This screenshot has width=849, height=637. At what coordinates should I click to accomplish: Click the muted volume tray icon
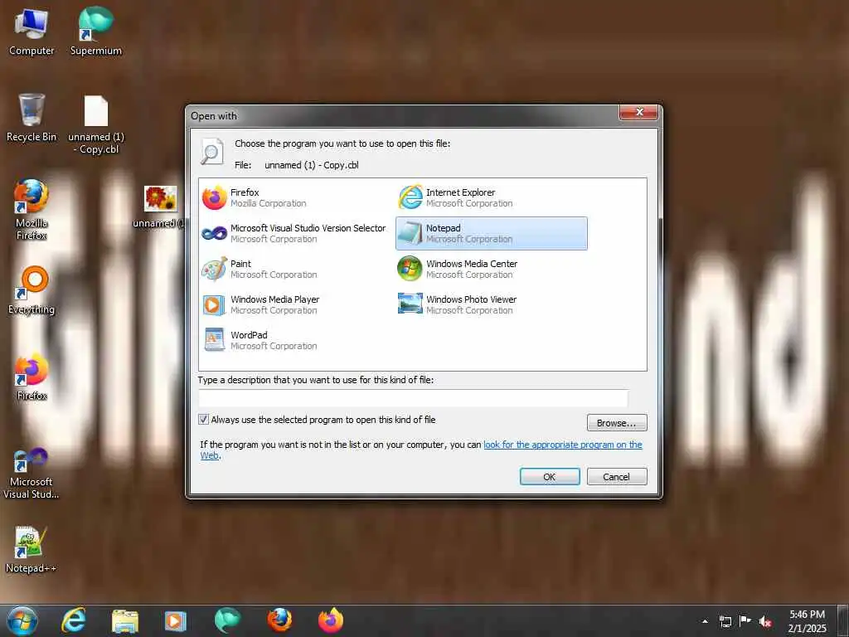coord(765,621)
